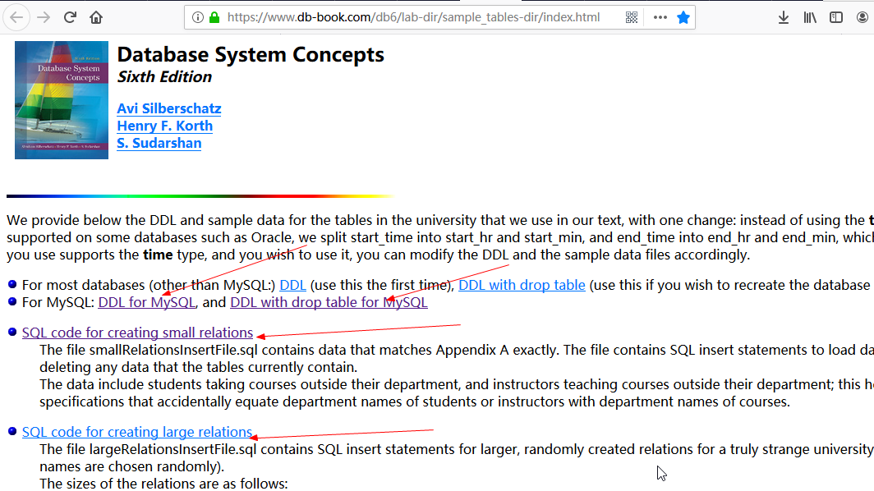Go back to the previous page
The height and width of the screenshot is (491, 874).
[16, 17]
